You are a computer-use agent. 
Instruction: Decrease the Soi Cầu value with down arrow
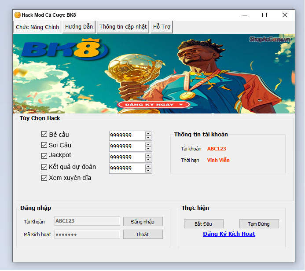point(148,149)
